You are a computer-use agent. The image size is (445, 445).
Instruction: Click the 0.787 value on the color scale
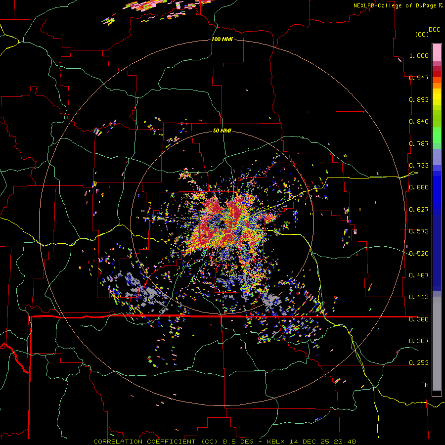(419, 143)
